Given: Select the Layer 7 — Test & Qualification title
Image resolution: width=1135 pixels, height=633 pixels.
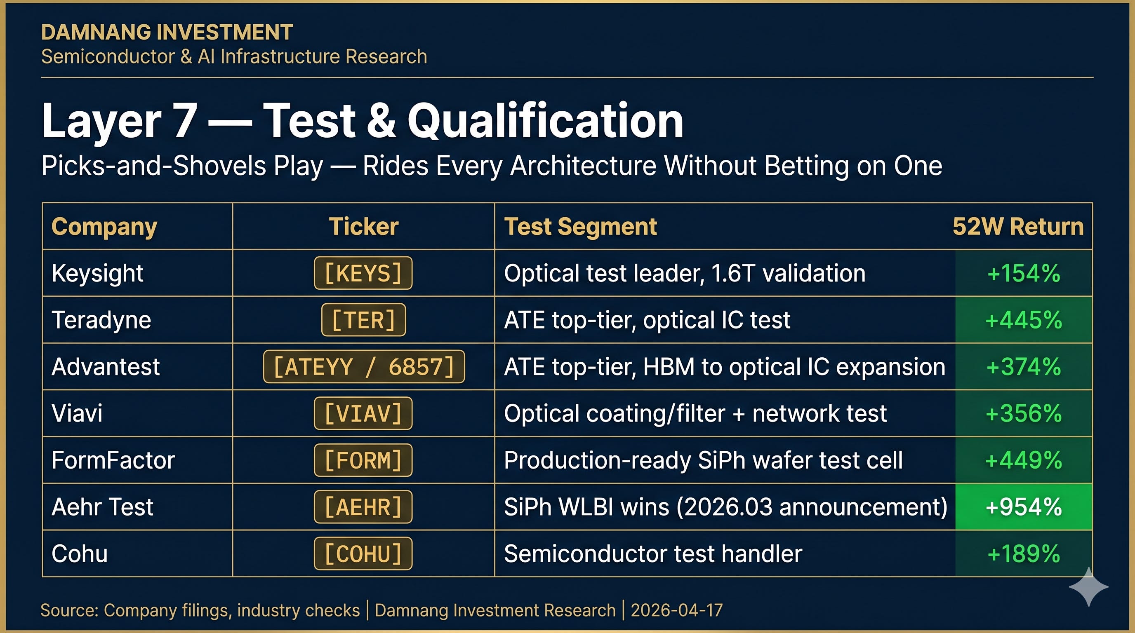Looking at the screenshot, I should pyautogui.click(x=362, y=120).
